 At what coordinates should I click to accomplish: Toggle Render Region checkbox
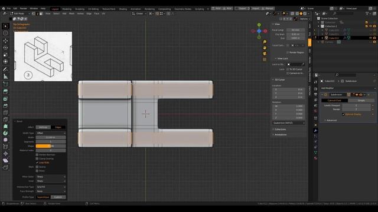pyautogui.click(x=288, y=52)
